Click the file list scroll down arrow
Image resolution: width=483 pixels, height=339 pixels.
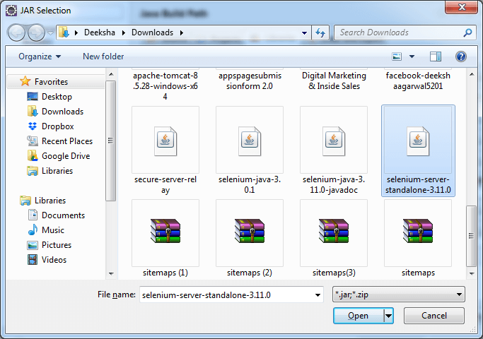pyautogui.click(x=472, y=273)
